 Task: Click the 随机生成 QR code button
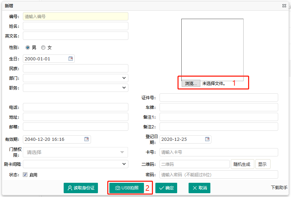point(242,164)
